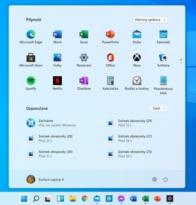Expand Další recommended items
Image resolution: width=196 pixels, height=205 pixels.
point(159,108)
